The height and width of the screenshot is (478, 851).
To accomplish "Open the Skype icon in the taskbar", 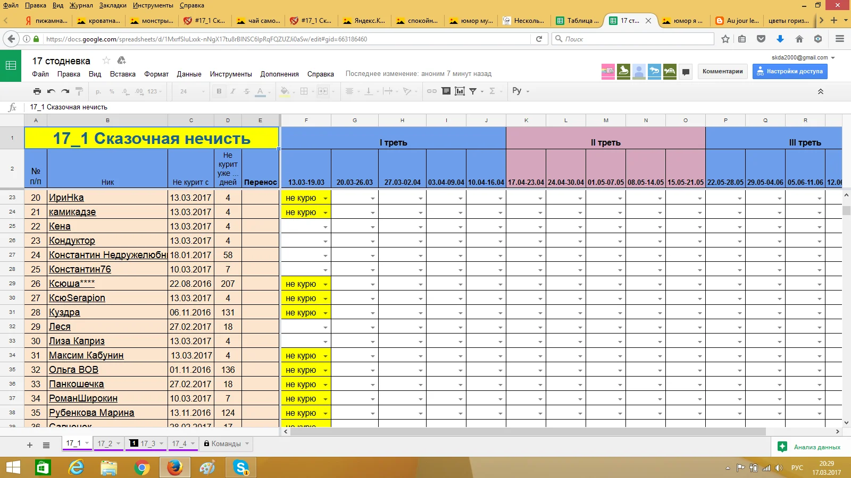I will pos(241,467).
